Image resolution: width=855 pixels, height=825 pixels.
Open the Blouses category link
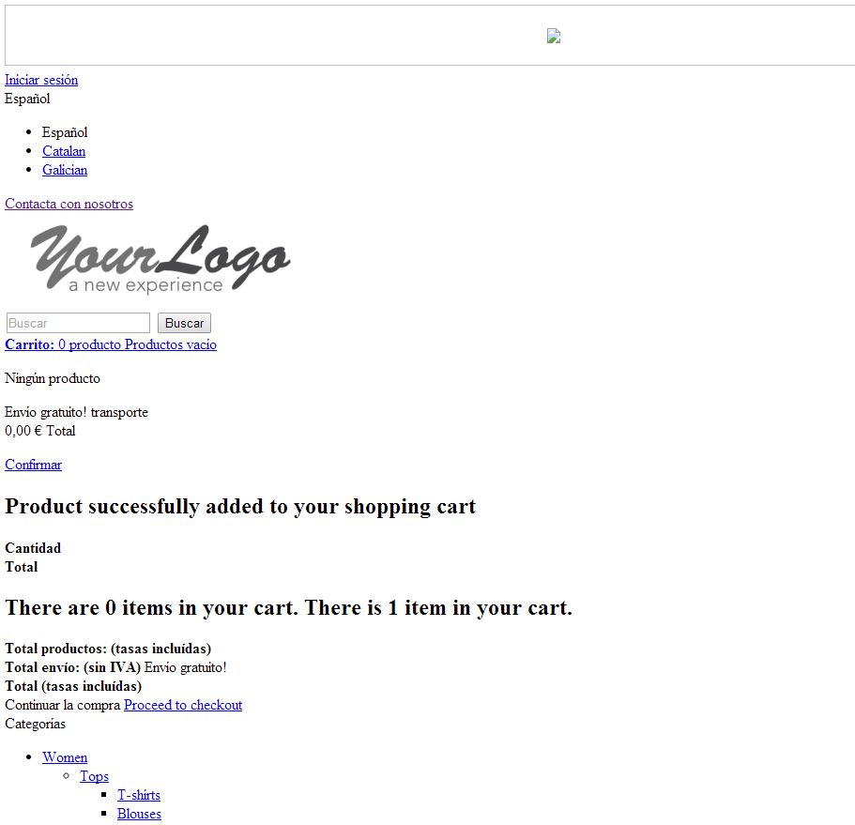coord(139,814)
